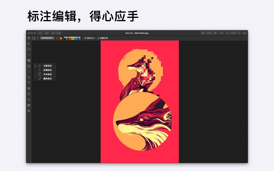274x171 pixels.
Task: Select the arrow pointer tool
Action: (x=29, y=44)
